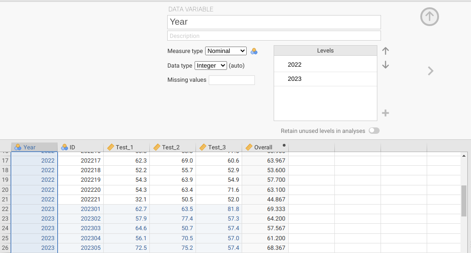
Task: Click the Missing values field
Action: pyautogui.click(x=232, y=80)
